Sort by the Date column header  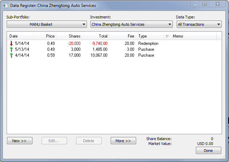tap(21, 36)
